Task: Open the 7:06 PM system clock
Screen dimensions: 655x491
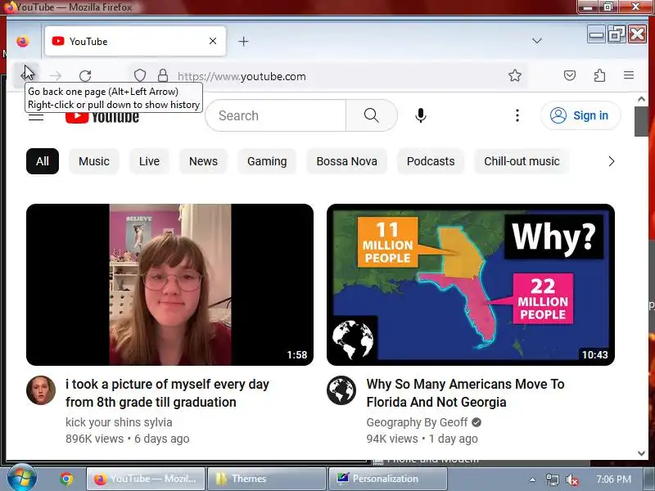Action: coord(613,480)
